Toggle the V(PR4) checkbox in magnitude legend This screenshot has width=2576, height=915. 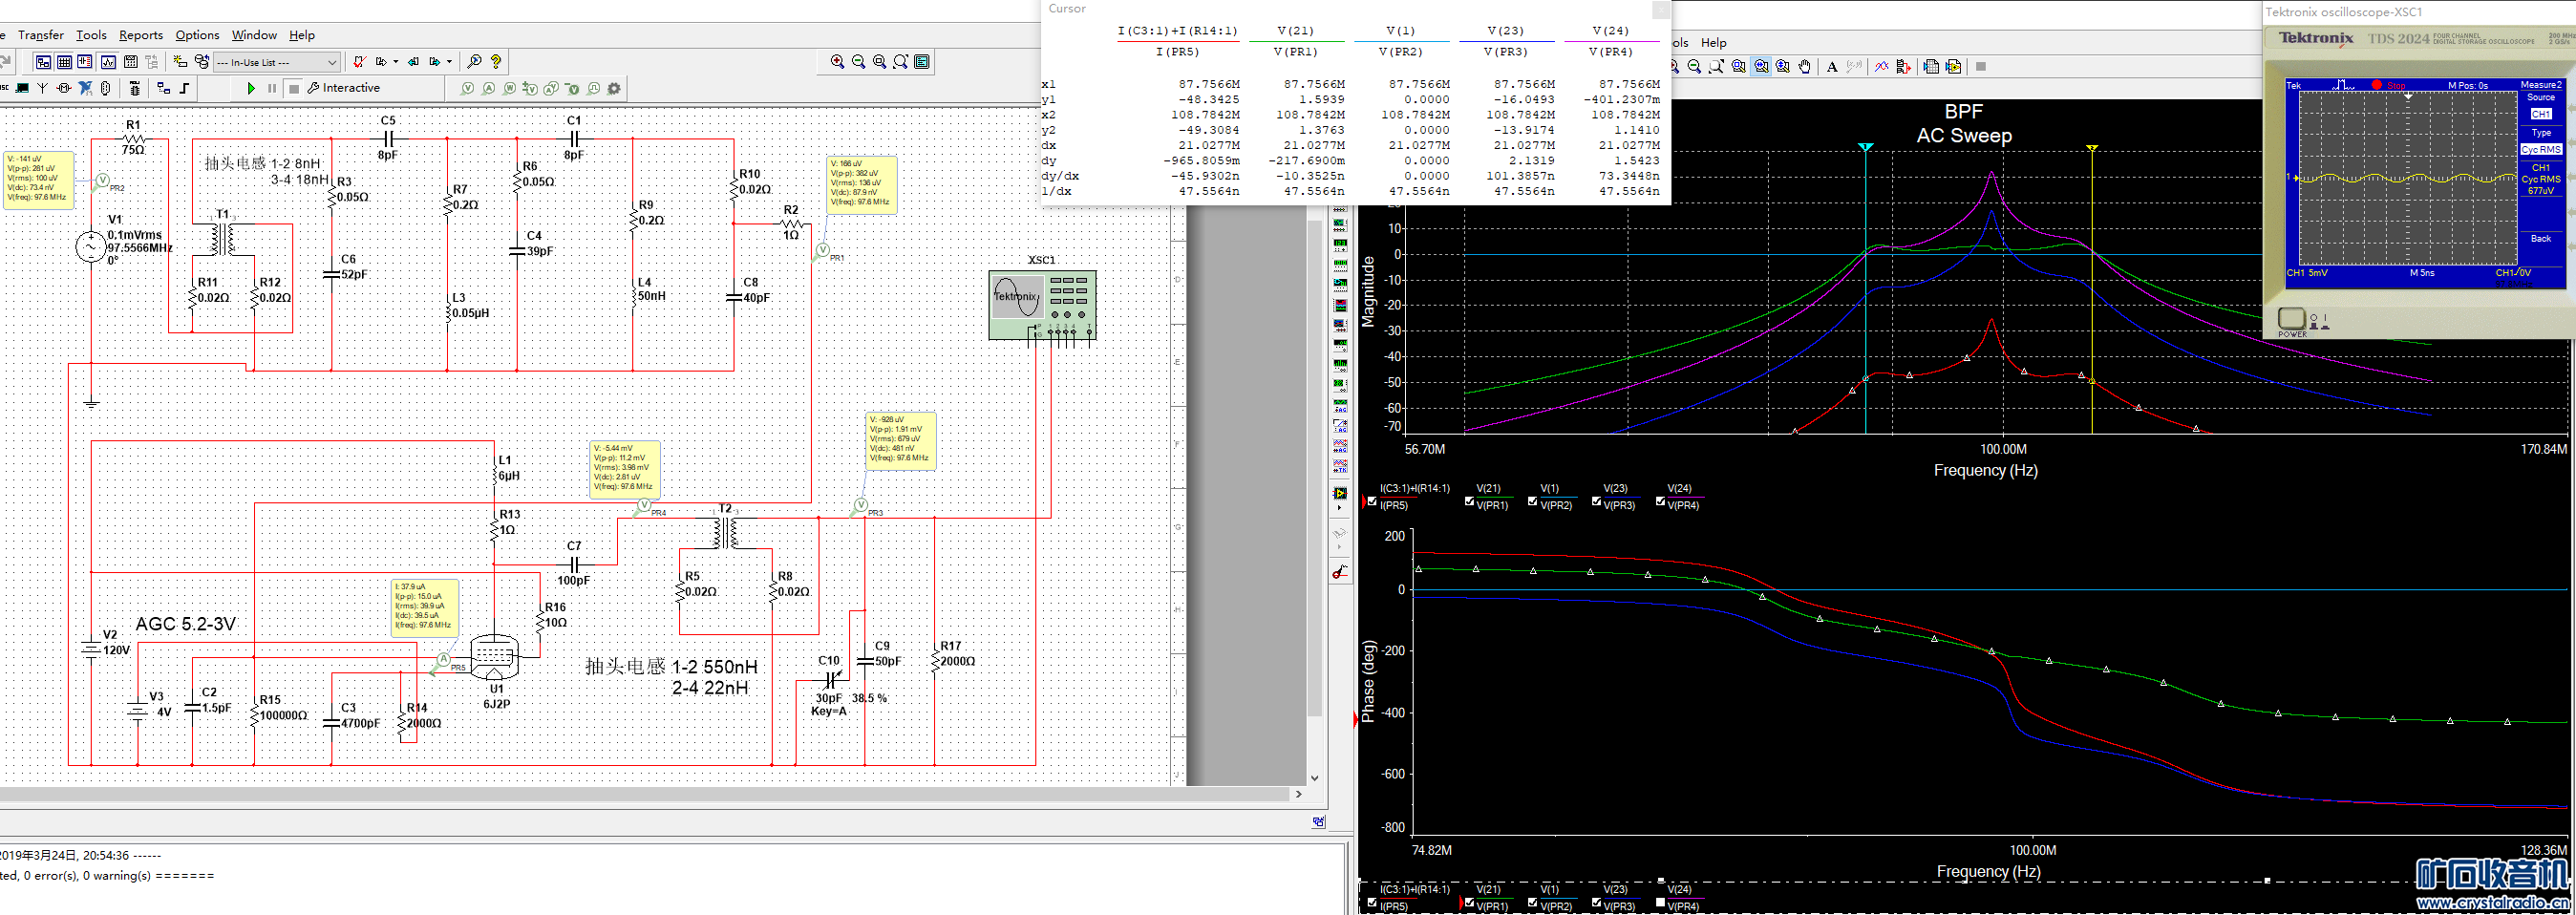pyautogui.click(x=1660, y=502)
